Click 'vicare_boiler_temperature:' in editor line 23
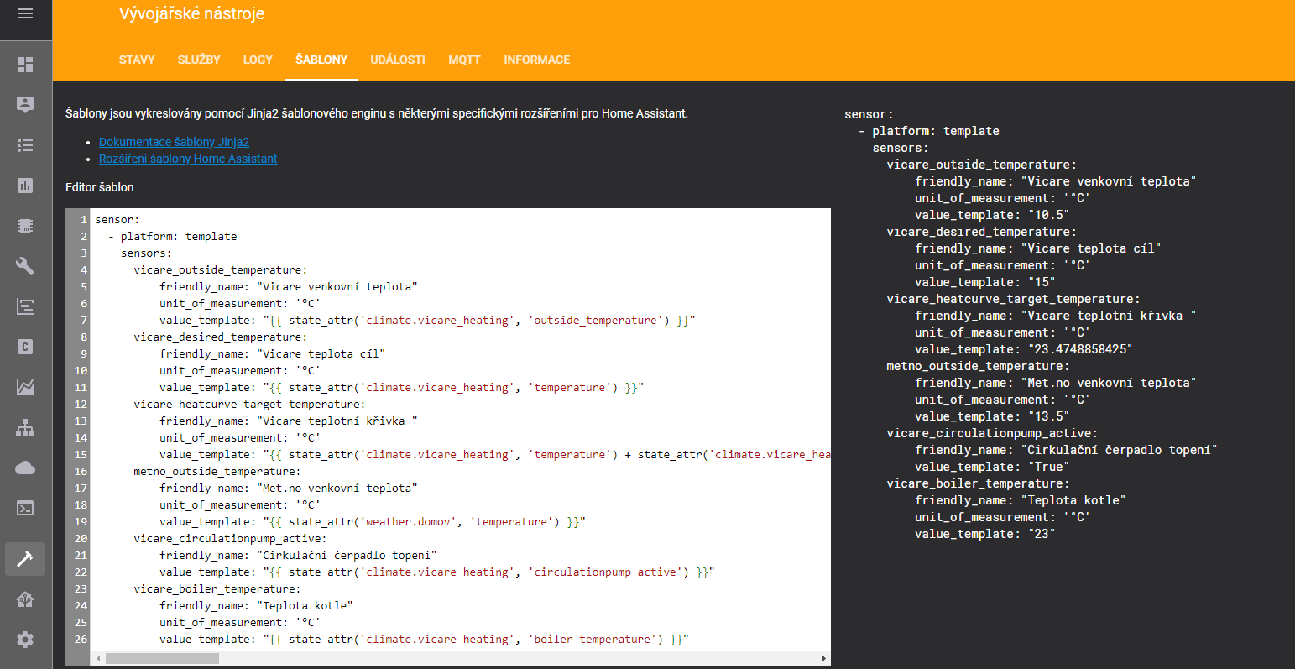Viewport: 1295px width, 669px height. [x=217, y=589]
